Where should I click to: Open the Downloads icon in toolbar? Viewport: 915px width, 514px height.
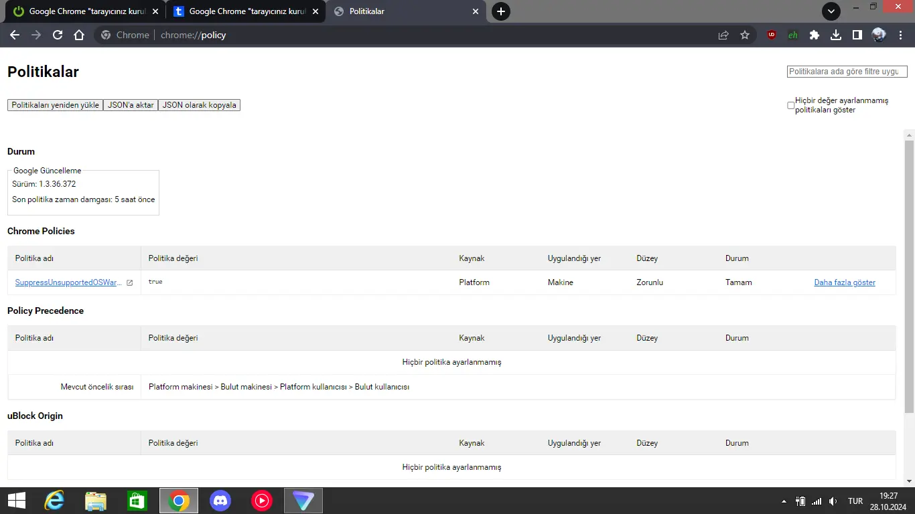[x=836, y=35]
